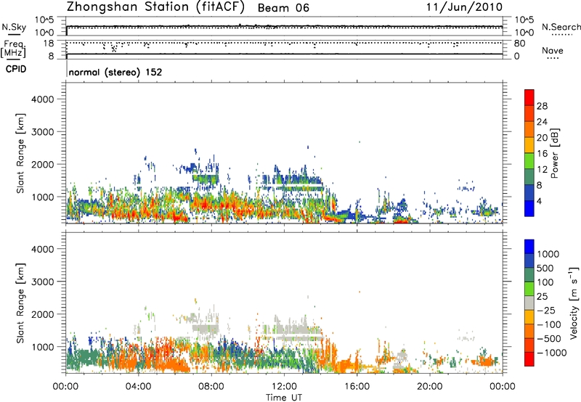
Task: Click the '18' frequency axis tick
Action: (49, 44)
